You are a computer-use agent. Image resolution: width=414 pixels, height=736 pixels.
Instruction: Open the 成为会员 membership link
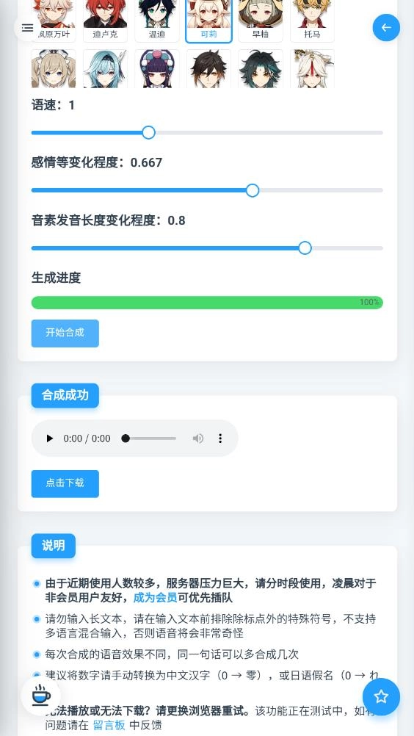pos(155,597)
